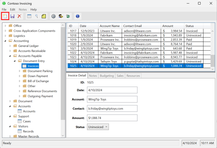The image size is (217, 148).
Task: Click the table grid view icon
Action: click(29, 16)
